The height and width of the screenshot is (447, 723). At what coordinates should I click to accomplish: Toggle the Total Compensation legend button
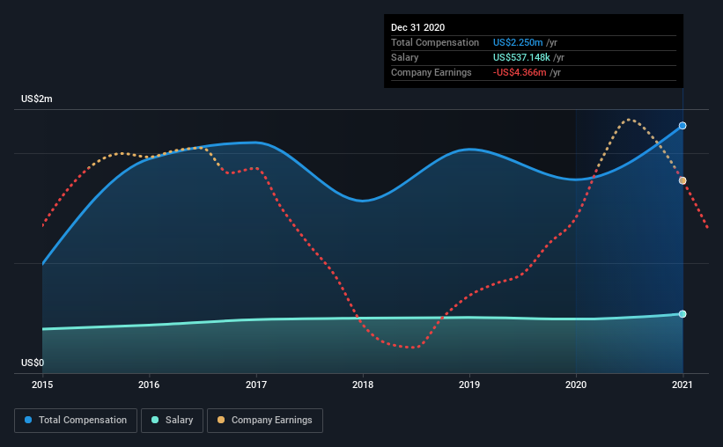click(x=76, y=421)
